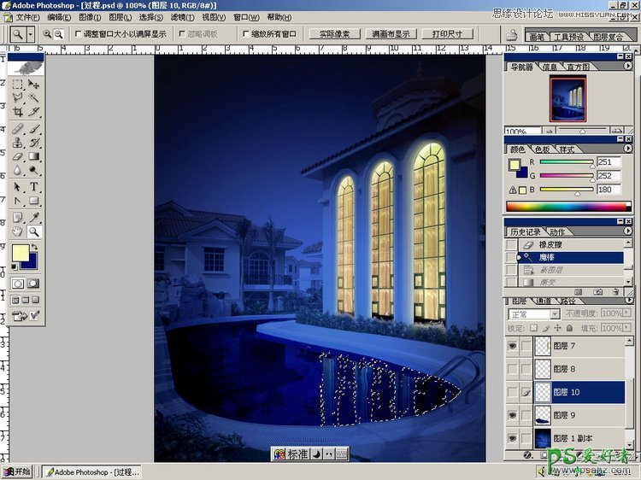Click the 打印尺寸 button
The height and width of the screenshot is (480, 641).
pyautogui.click(x=447, y=34)
